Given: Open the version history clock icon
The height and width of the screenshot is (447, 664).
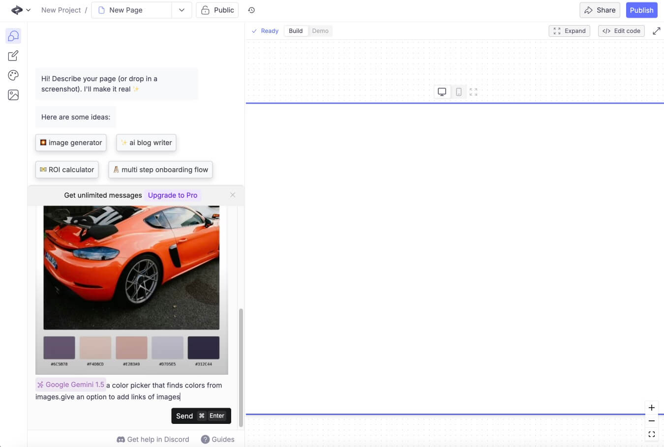Looking at the screenshot, I should pos(251,10).
